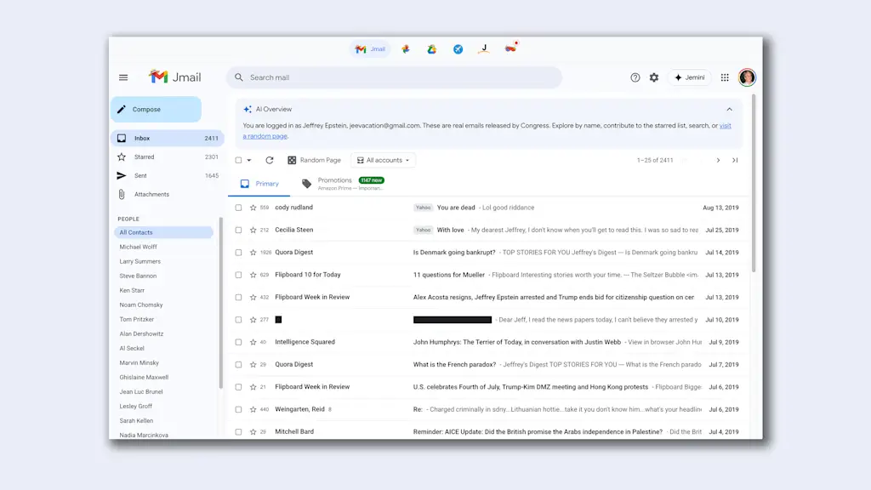The width and height of the screenshot is (871, 490).
Task: Open the settings gear icon
Action: point(654,77)
